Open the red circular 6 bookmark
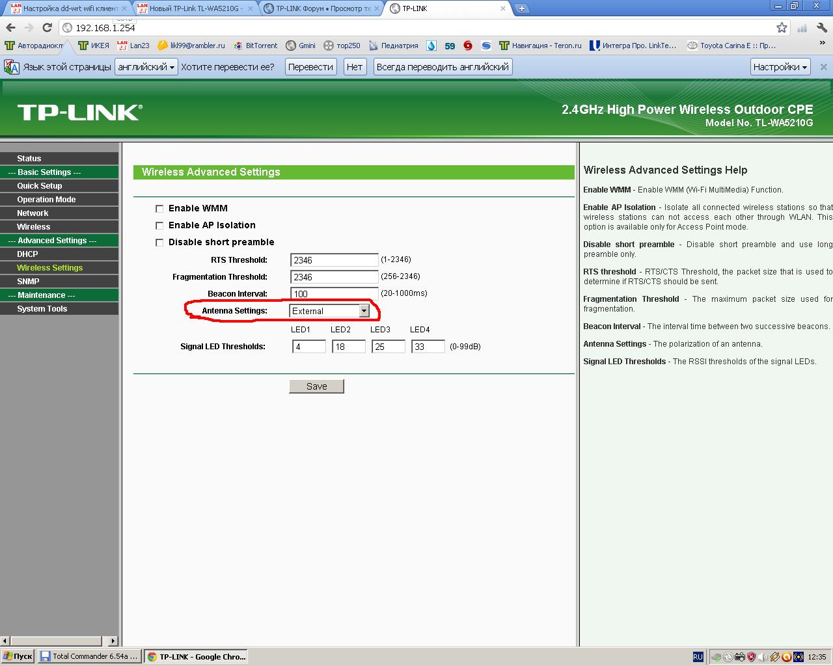Viewport: 833px width, 666px height. (x=468, y=46)
